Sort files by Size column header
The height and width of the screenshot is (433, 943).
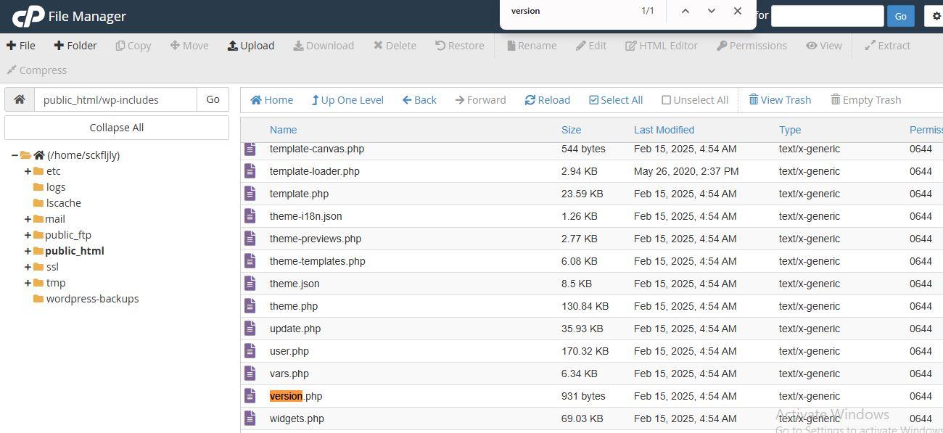coord(571,130)
